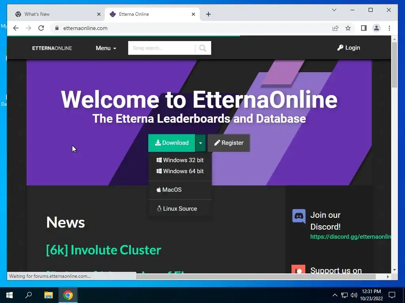Viewport: 405px width, 303px height.
Task: Click the green Download button
Action: [172, 143]
